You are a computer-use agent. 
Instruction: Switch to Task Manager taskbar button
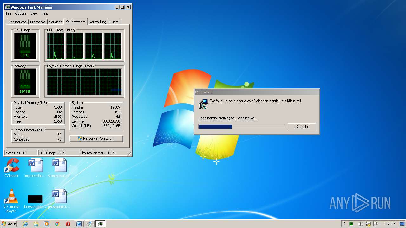tap(100, 224)
